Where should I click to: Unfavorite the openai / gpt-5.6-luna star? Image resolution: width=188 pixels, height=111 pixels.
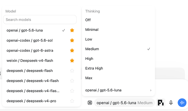pyautogui.click(x=72, y=30)
